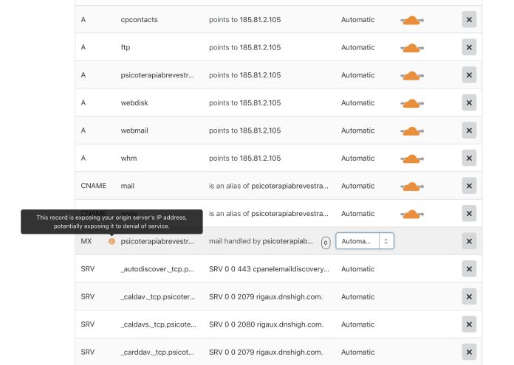Delete the whm A record

tap(469, 158)
